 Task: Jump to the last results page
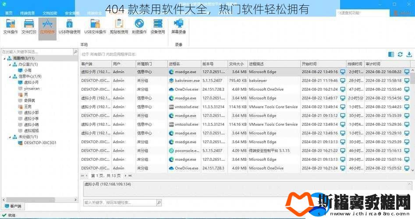tap(130, 176)
